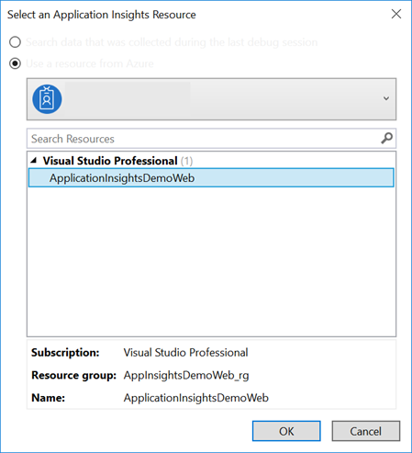The height and width of the screenshot is (453, 412).
Task: Collapse the Visual Studio Professional tree group
Action: coord(34,160)
